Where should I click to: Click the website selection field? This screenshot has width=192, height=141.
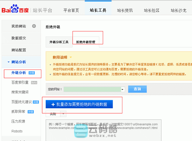[x=94, y=89]
